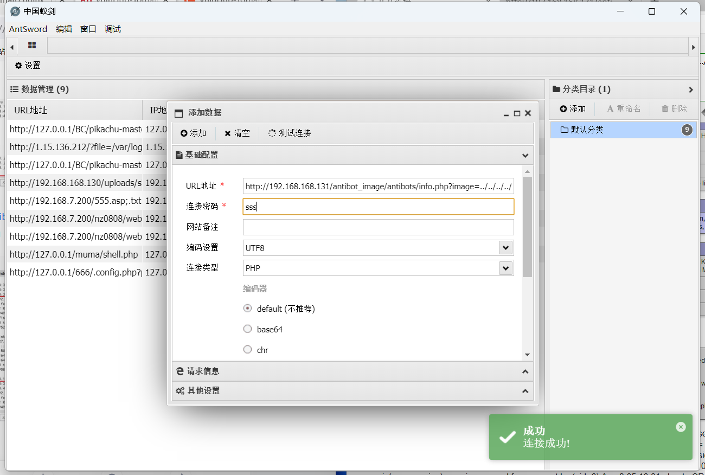
Task: Click the tab bar left arrow
Action: pyautogui.click(x=12, y=48)
